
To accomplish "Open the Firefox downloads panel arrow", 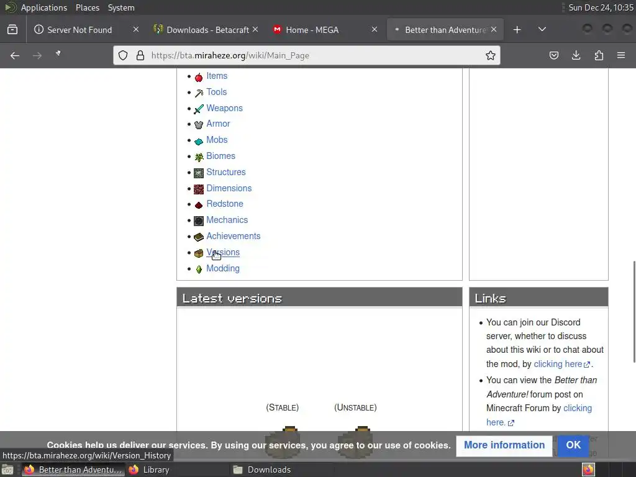I will [576, 55].
